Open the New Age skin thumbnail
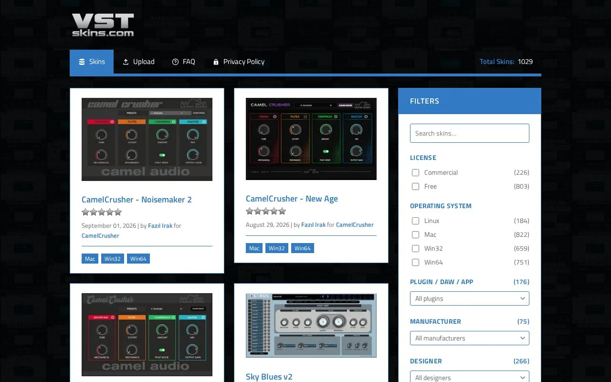This screenshot has width=611, height=382. [311, 139]
